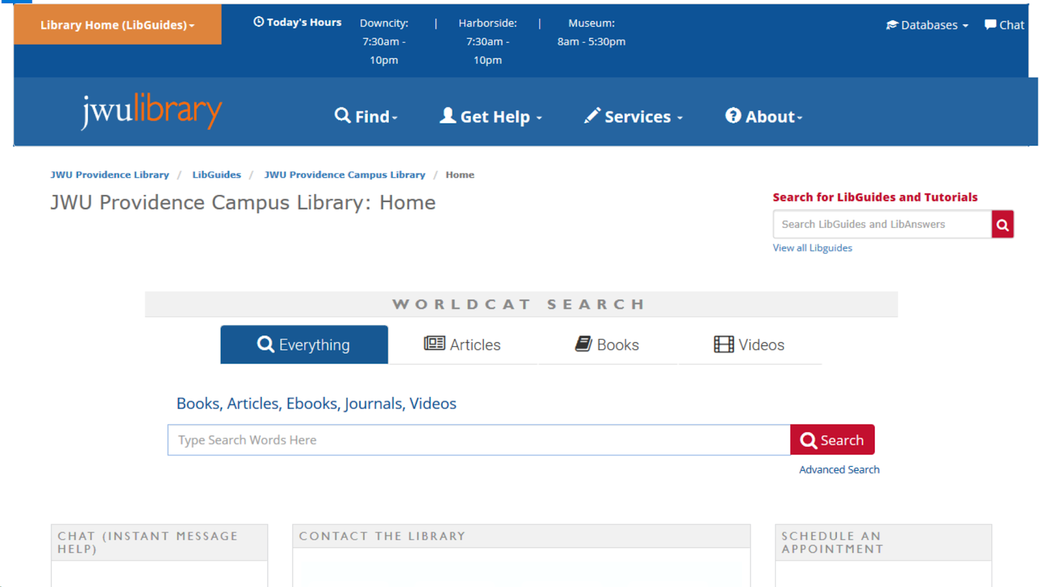
Task: Click the JWU Providence Campus Library: Home title
Action: pyautogui.click(x=243, y=203)
